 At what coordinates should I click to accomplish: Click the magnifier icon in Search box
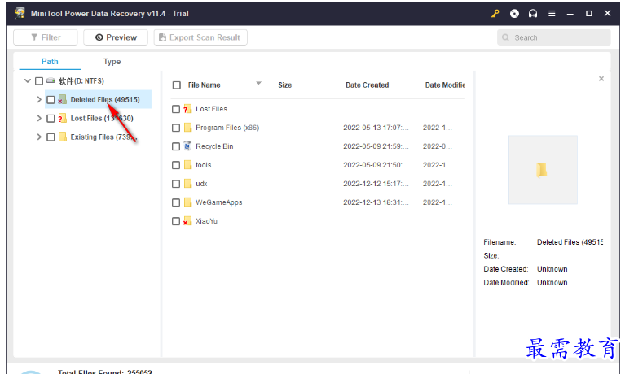(505, 37)
